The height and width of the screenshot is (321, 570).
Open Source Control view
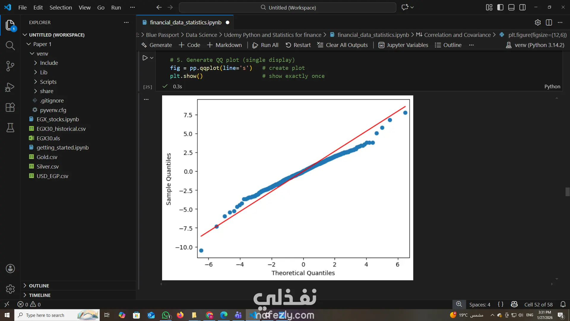pos(10,66)
